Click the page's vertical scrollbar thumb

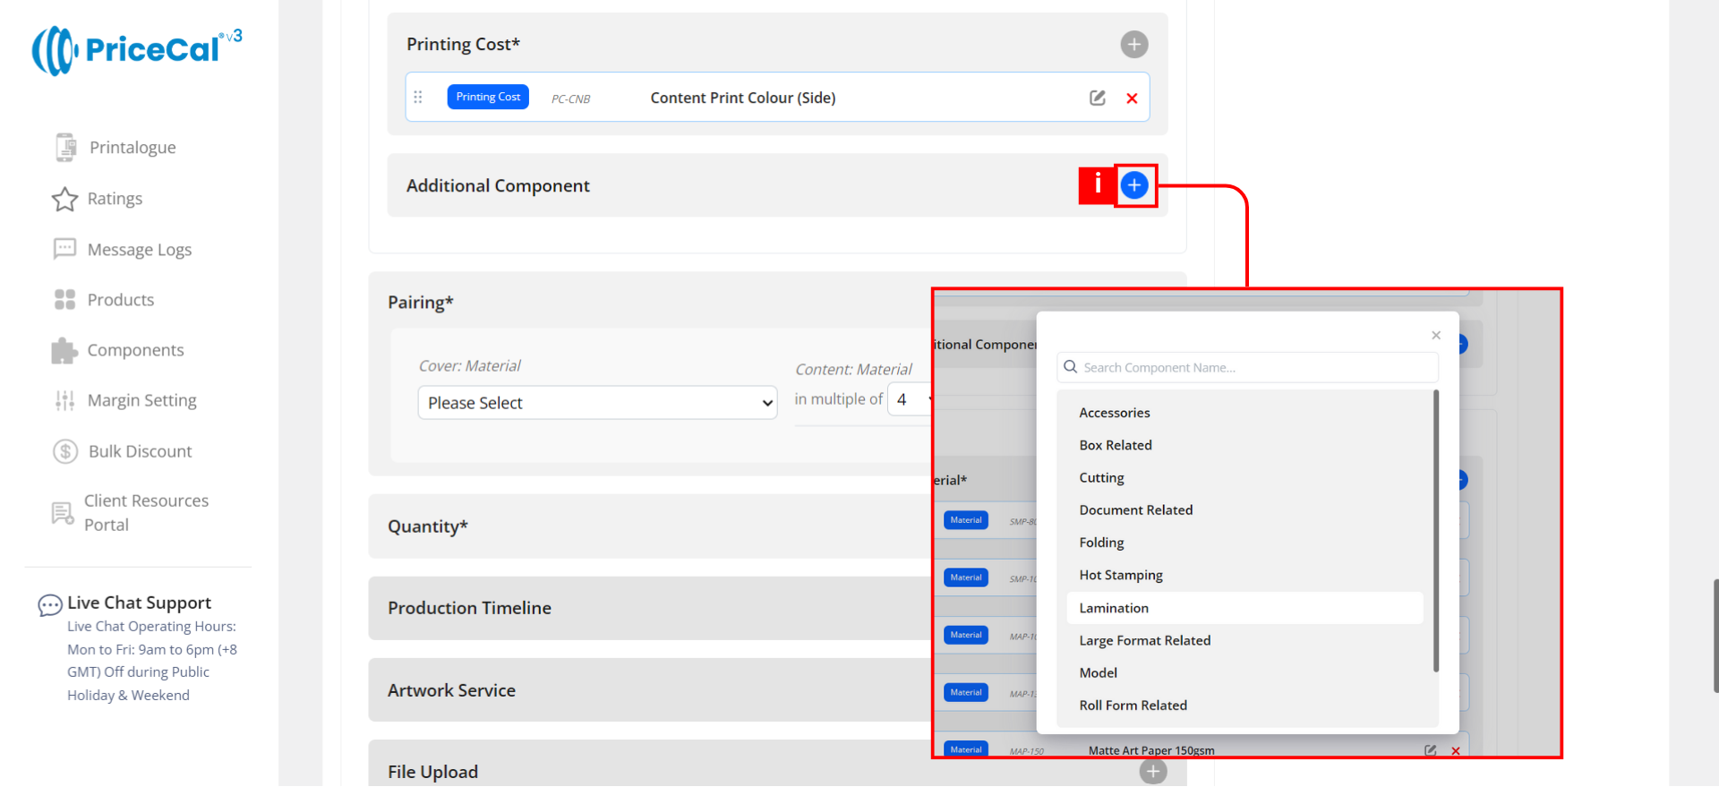pos(1715,636)
